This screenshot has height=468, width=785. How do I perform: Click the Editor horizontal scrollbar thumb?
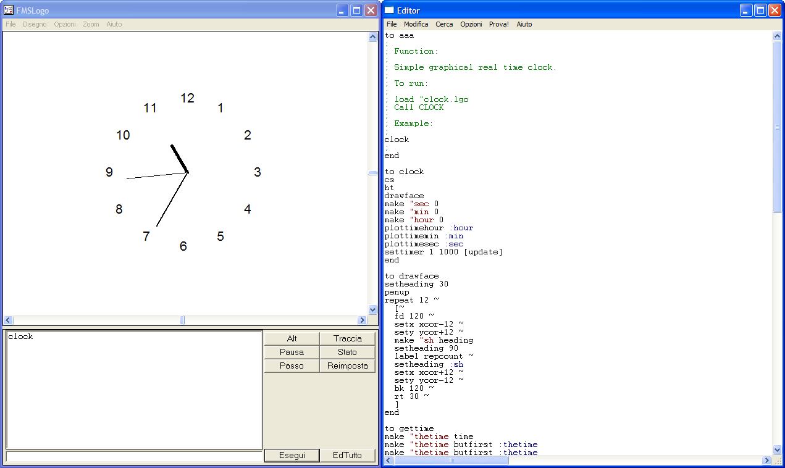452,460
